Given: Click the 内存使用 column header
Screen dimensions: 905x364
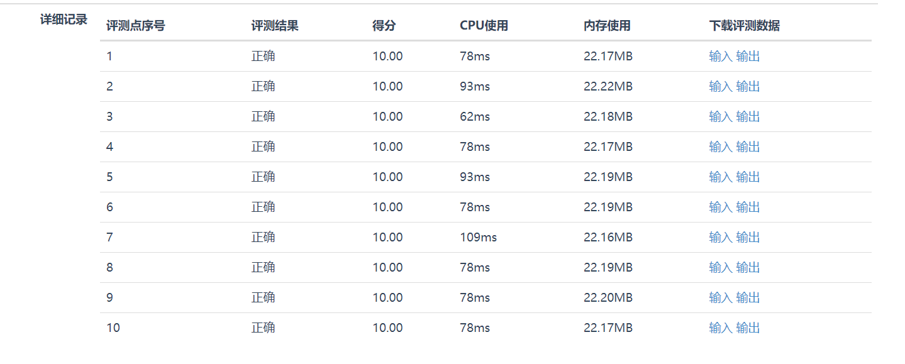Looking at the screenshot, I should pos(606,26).
